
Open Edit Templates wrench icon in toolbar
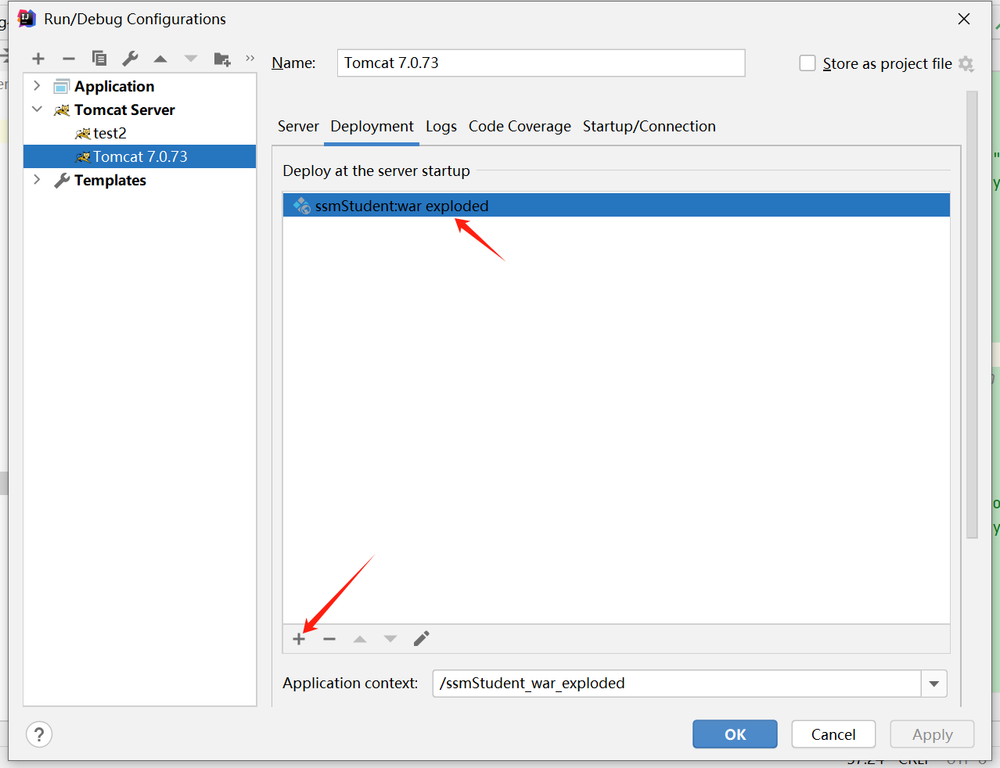click(130, 59)
